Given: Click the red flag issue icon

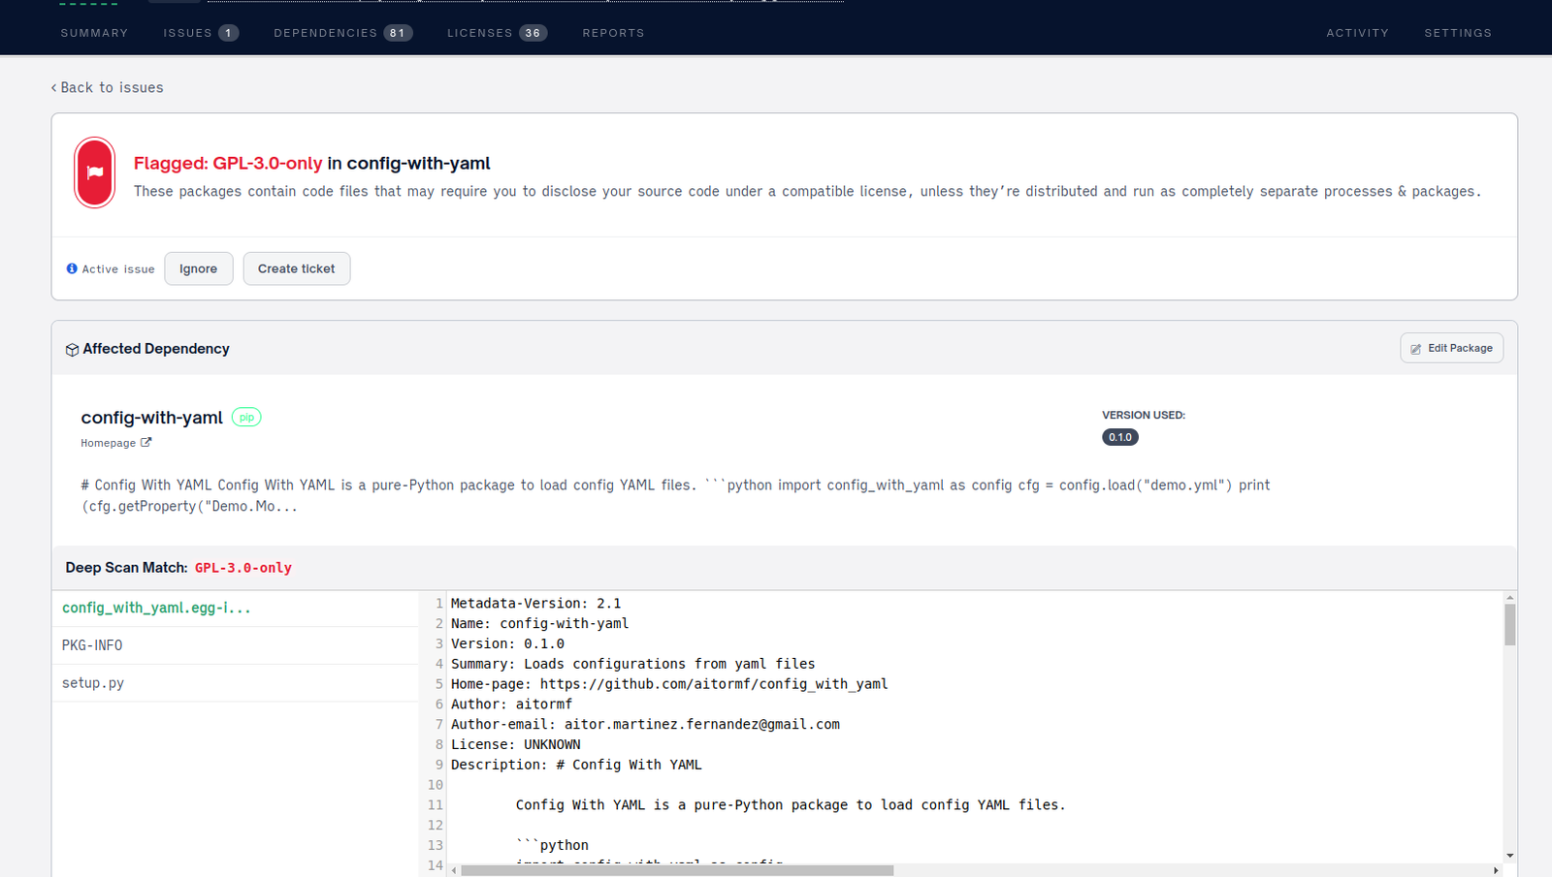Looking at the screenshot, I should pyautogui.click(x=95, y=172).
